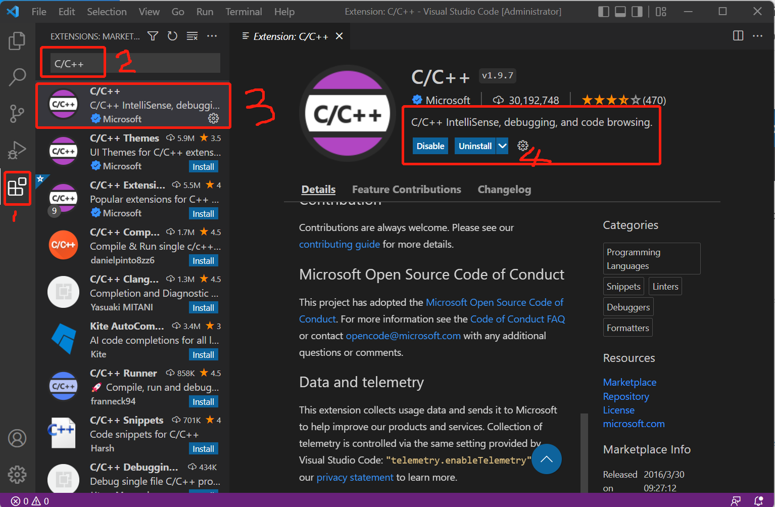
Task: Click the VS Code logo in title bar
Action: pos(13,12)
